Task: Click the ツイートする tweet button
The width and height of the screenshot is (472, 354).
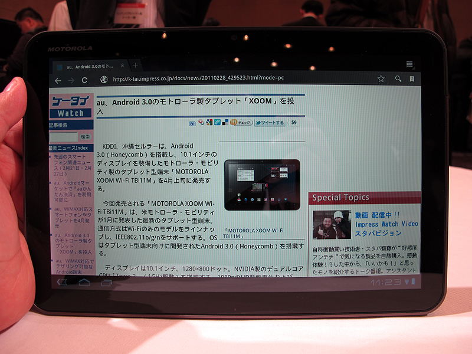Action: [270, 123]
